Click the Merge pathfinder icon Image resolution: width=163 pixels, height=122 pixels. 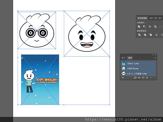click(151, 35)
